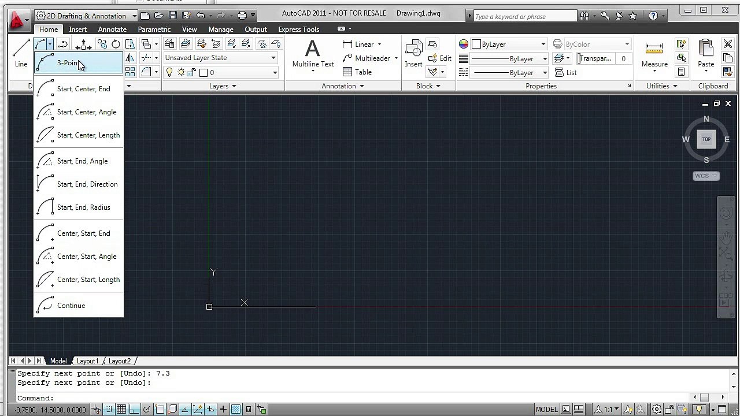The height and width of the screenshot is (416, 740).
Task: Open the Quick Calculator icon
Action: coord(681,72)
